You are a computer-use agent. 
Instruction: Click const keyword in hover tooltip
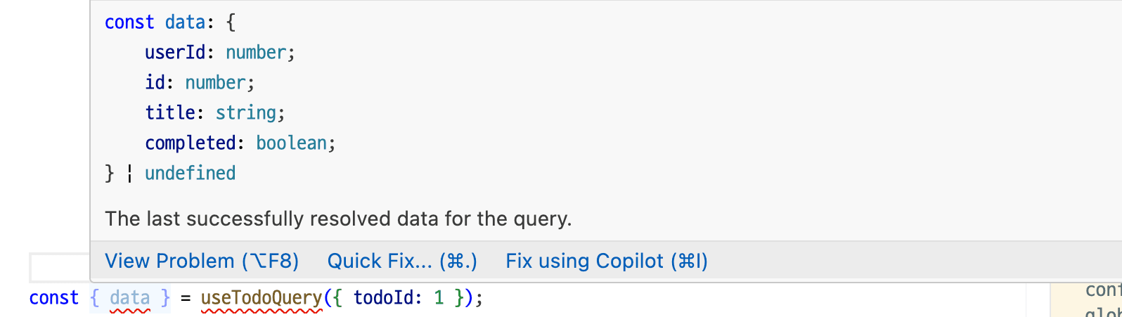click(x=129, y=22)
